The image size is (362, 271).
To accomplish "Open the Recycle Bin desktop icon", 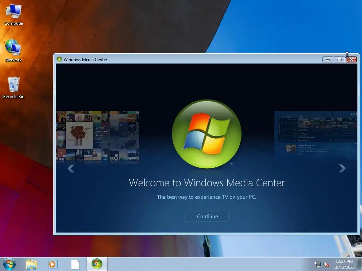I will [x=14, y=88].
